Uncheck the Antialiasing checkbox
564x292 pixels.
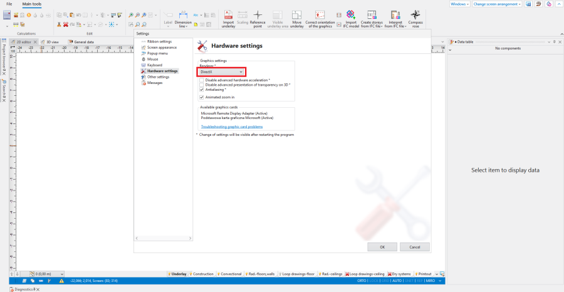(201, 89)
